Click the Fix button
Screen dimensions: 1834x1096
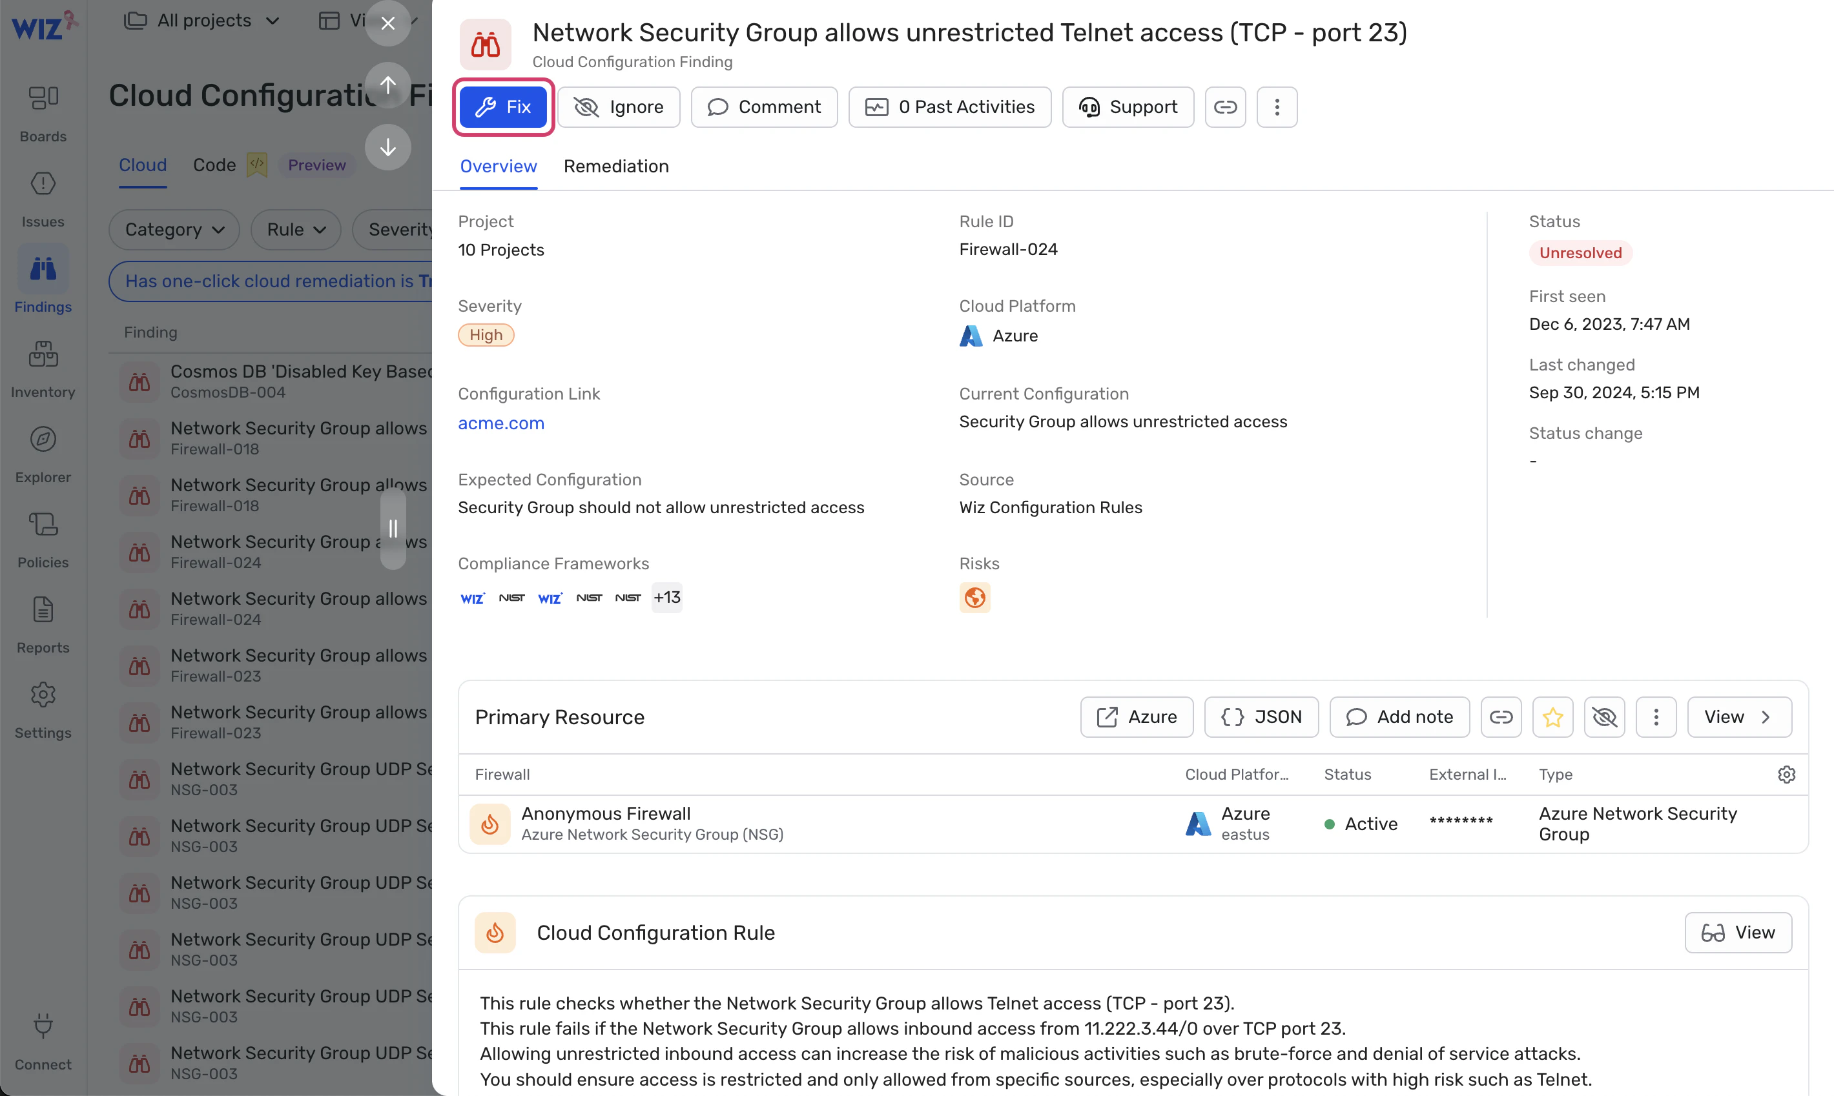[x=503, y=107]
